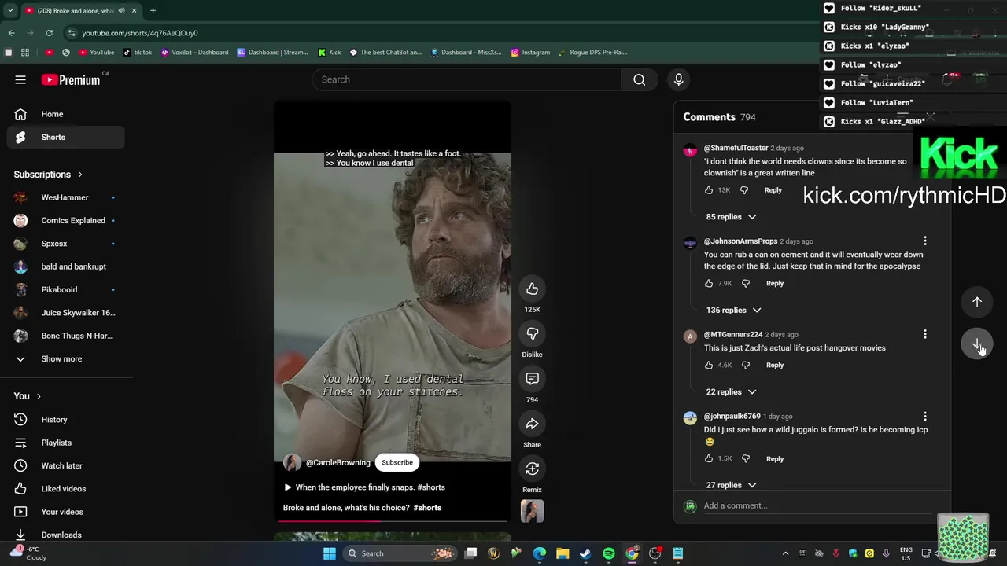Expand 85 replies under ShamefulToaster's comment
Screen dimensions: 1007x566
(x=731, y=217)
